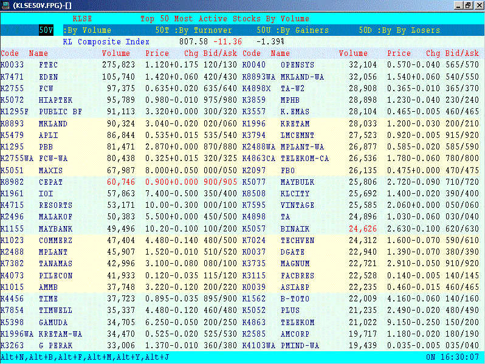
Task: Select the TECHVEN stock name
Action: [x=298, y=240]
